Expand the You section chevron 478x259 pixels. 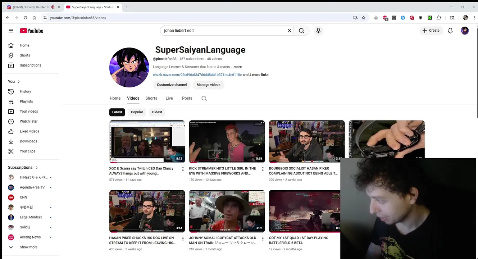click(19, 82)
